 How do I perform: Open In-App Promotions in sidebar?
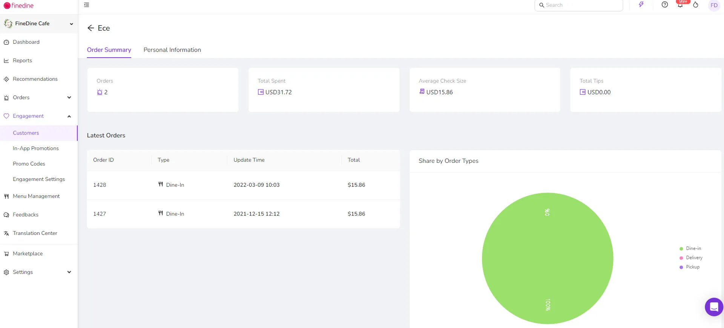(x=36, y=148)
